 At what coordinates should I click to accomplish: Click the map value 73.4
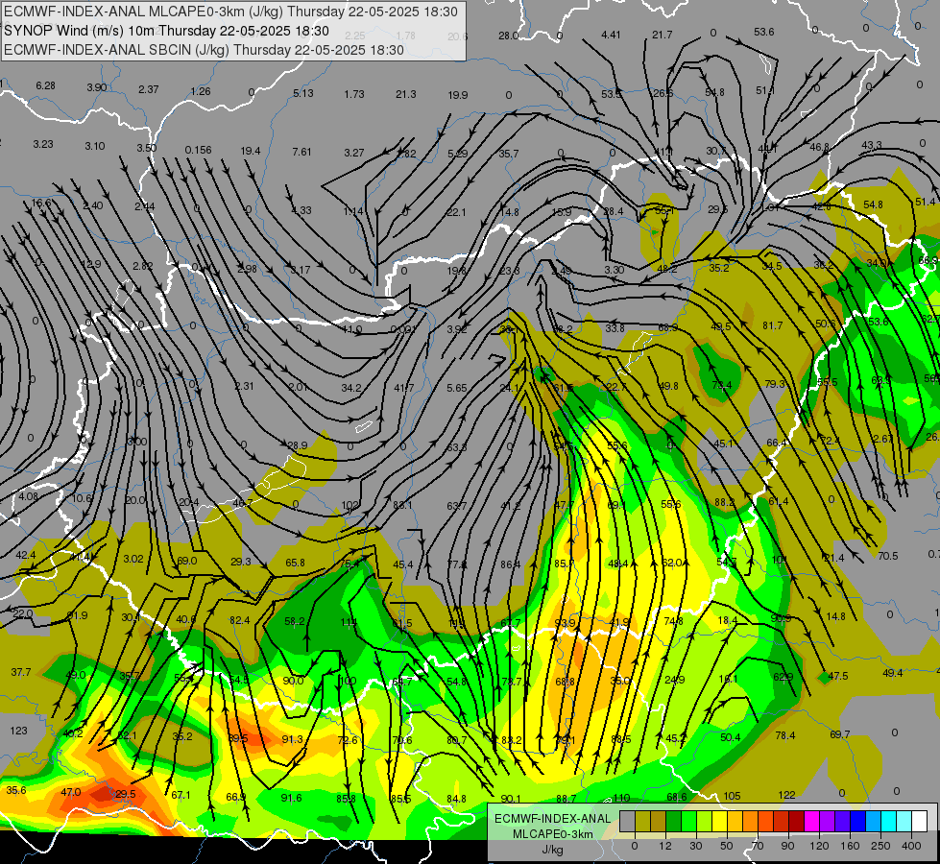[722, 385]
